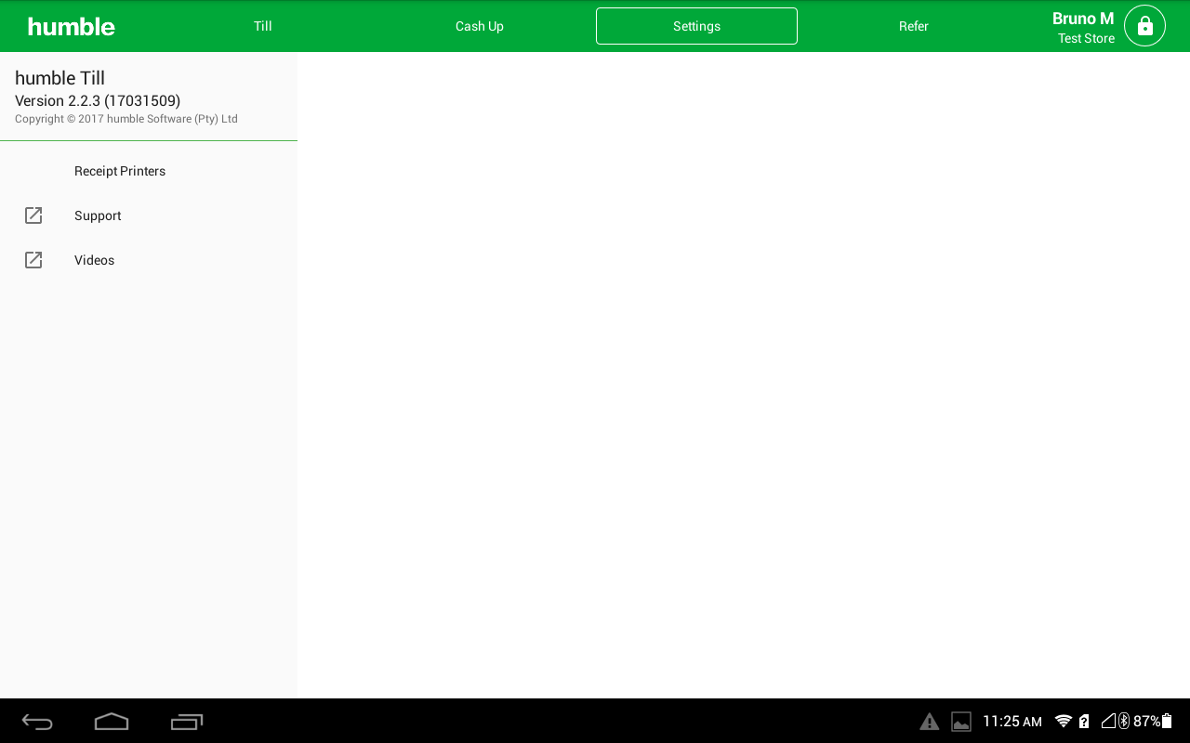Tap the Android home button
The height and width of the screenshot is (743, 1190).
click(x=112, y=722)
